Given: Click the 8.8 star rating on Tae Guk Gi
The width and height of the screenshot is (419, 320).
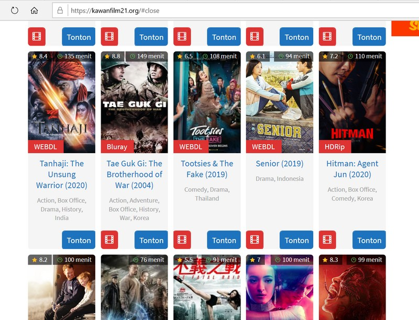Looking at the screenshot, I should coord(112,56).
